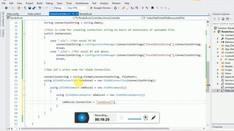Click the Navigate Backward toolbar icon
234x131 pixels.
6,8
